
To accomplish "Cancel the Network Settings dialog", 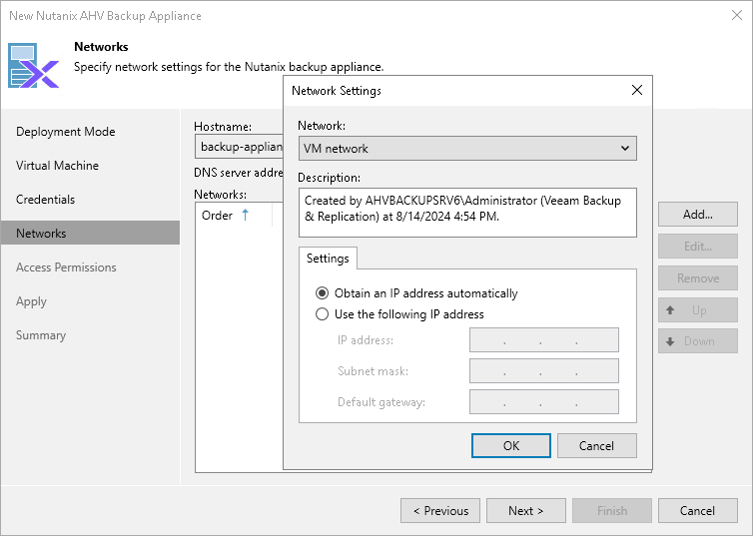I will pos(596,445).
